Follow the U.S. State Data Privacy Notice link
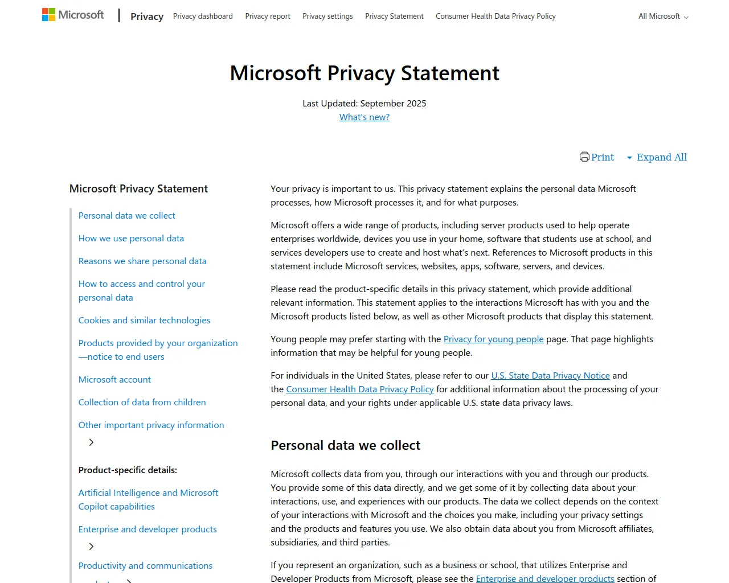Image resolution: width=729 pixels, height=583 pixels. (550, 376)
